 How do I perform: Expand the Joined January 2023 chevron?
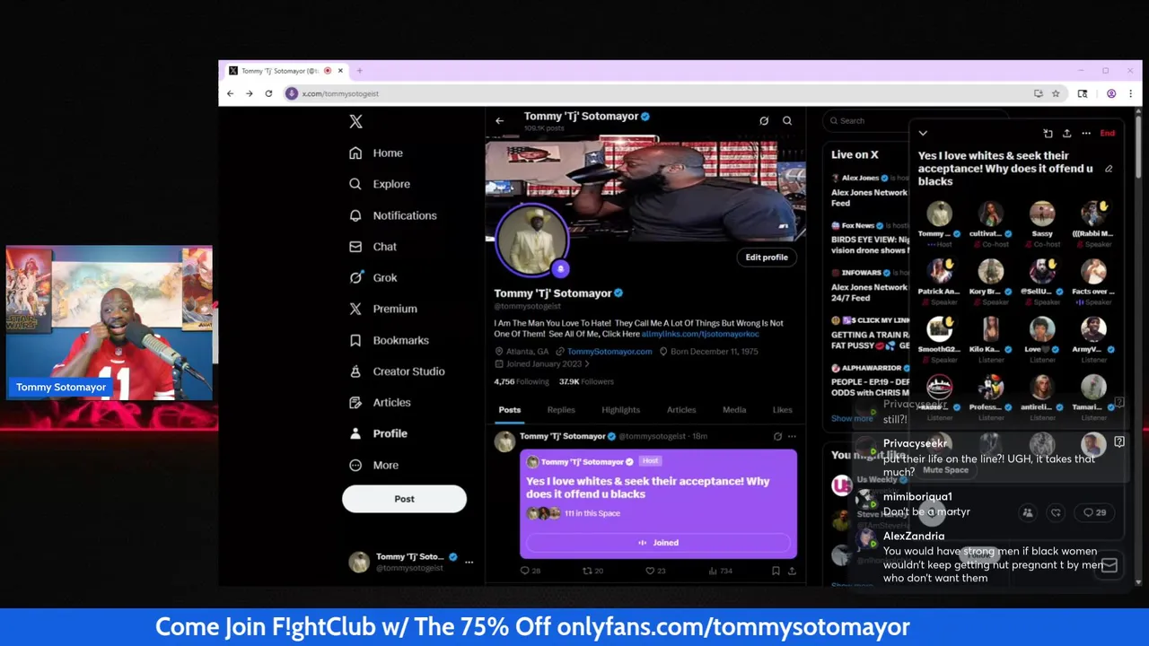coord(587,364)
